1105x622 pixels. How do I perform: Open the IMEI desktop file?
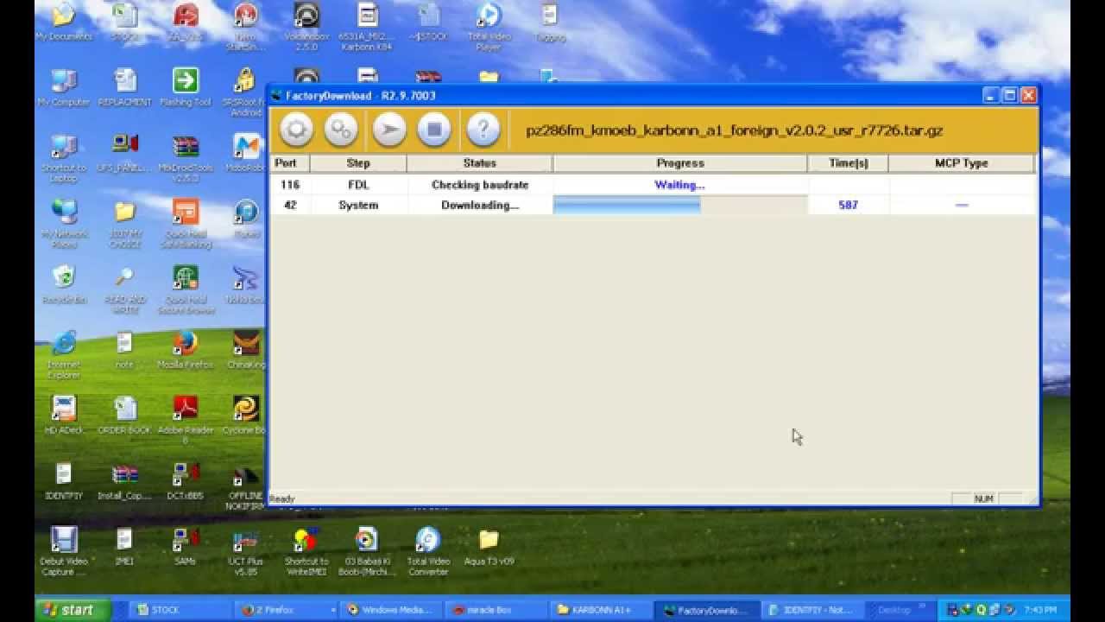coord(125,546)
